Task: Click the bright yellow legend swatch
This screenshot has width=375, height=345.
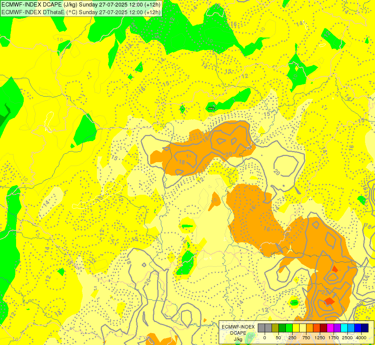Action: 296,328
